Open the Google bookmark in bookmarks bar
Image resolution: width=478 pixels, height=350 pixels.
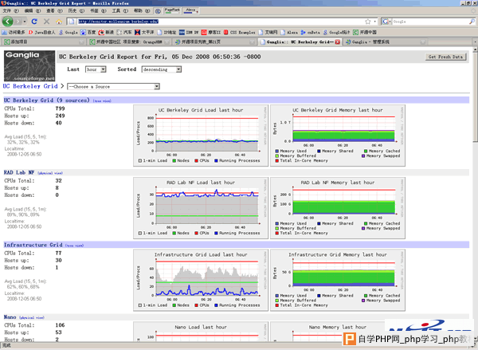69,32
